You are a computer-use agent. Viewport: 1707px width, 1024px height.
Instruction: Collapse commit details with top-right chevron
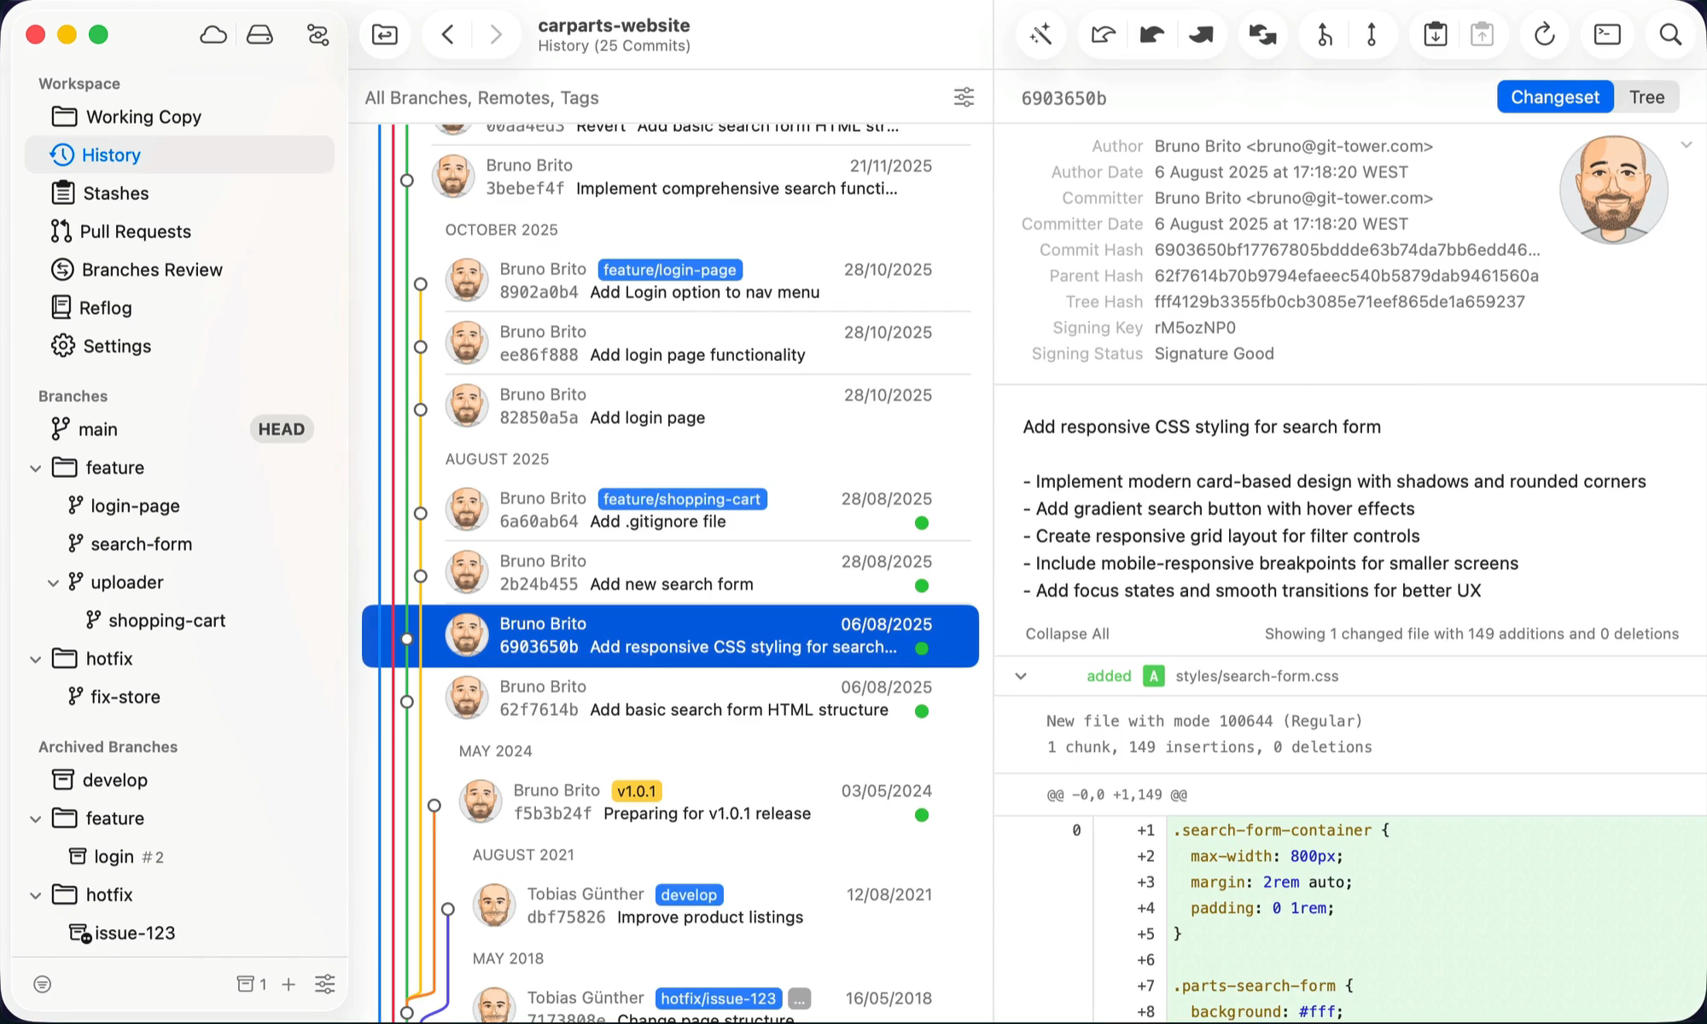click(1687, 145)
